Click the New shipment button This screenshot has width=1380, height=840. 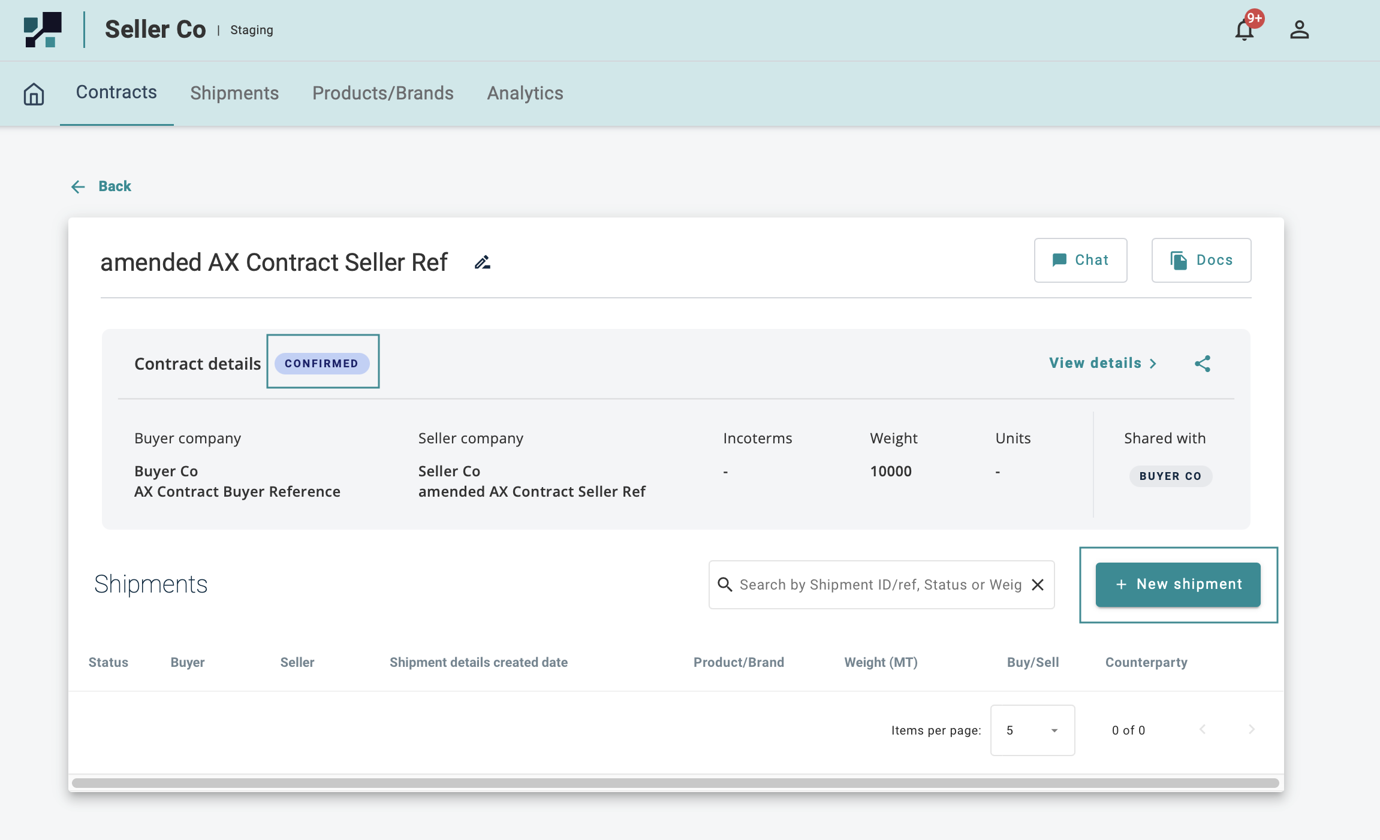1178,585
